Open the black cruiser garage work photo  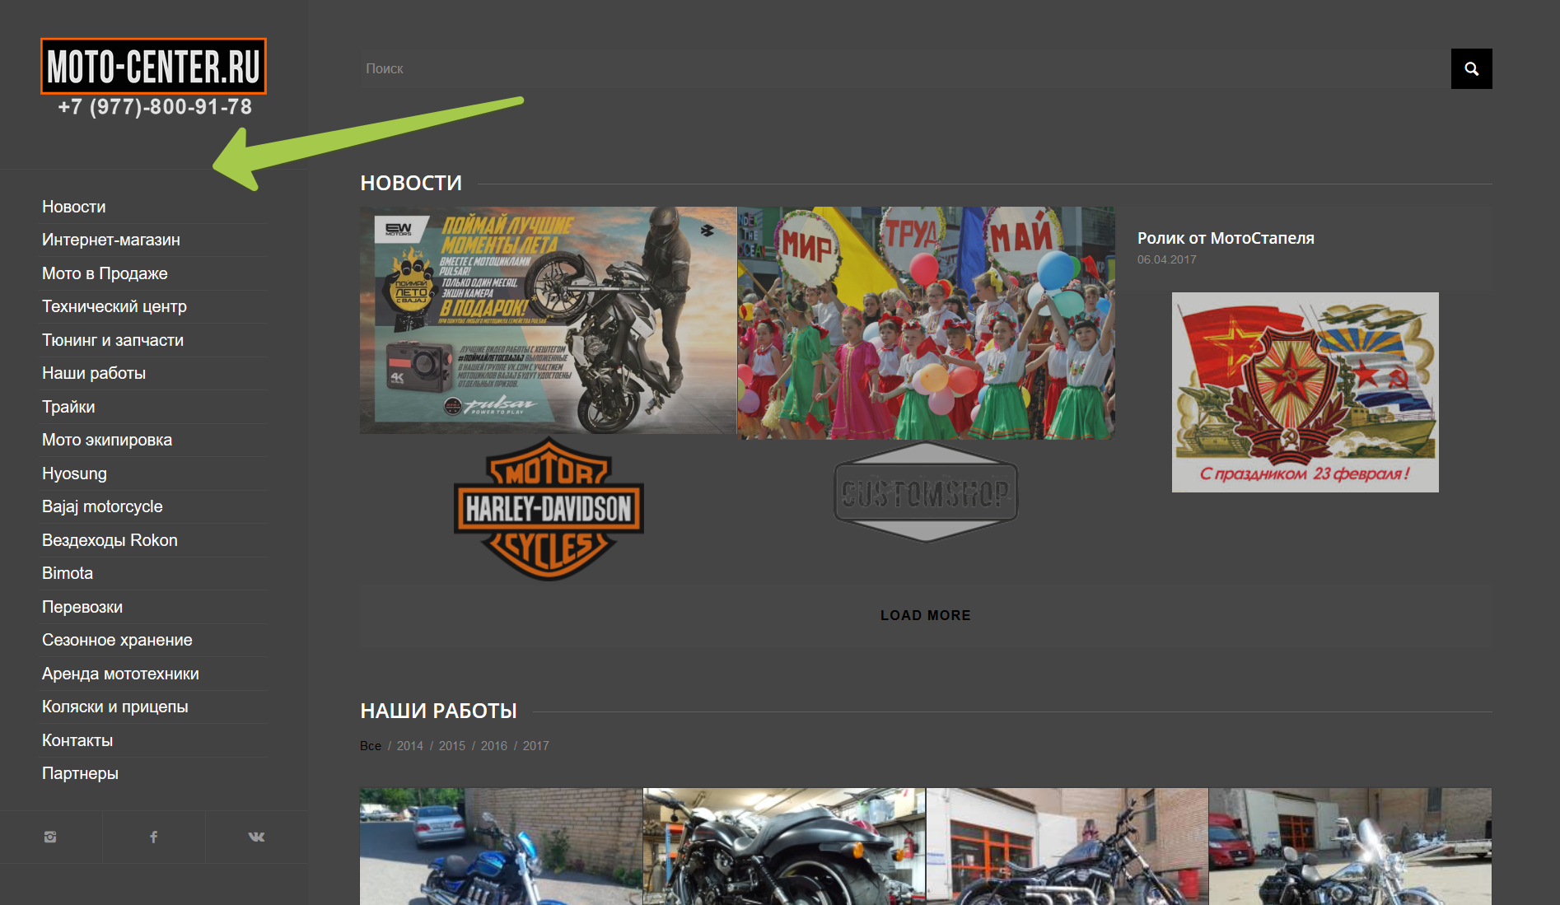[x=784, y=847]
